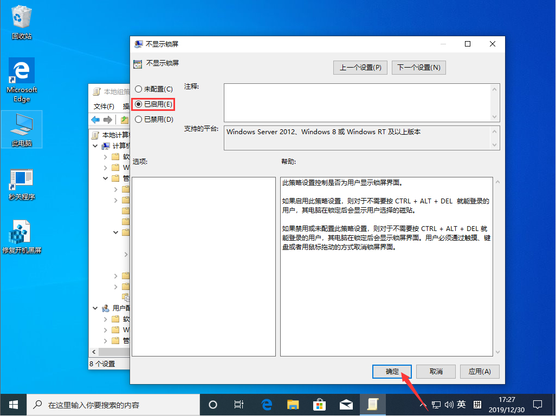Collapse the 用户配置 tree node
Screen dimensions: 556x416
tap(95, 307)
